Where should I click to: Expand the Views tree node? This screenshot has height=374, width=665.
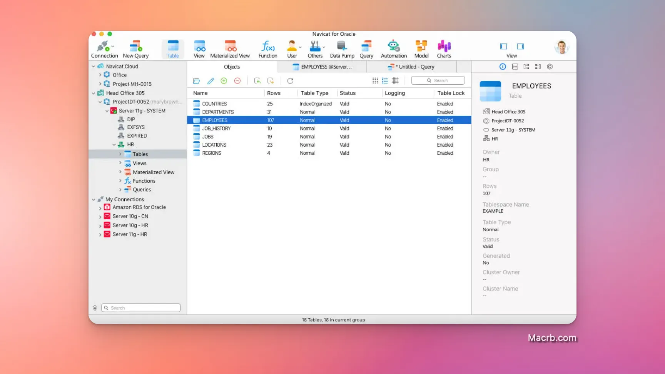[120, 163]
